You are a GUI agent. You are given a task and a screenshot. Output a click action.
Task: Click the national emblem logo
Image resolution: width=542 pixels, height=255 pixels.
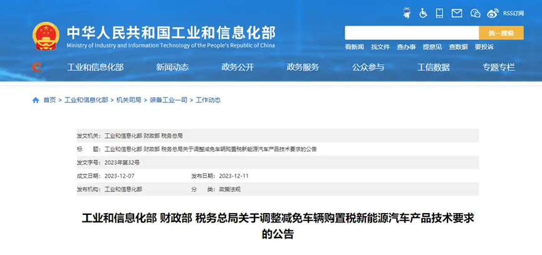tap(45, 36)
